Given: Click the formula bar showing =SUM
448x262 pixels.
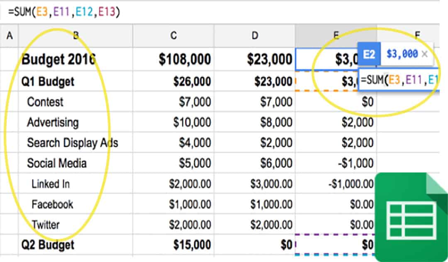Looking at the screenshot, I should (64, 12).
